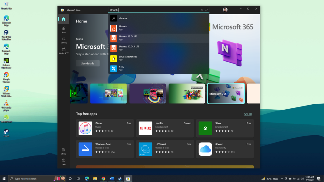Click the HP Smart printer icon
The width and height of the screenshot is (324, 182).
pos(145,149)
